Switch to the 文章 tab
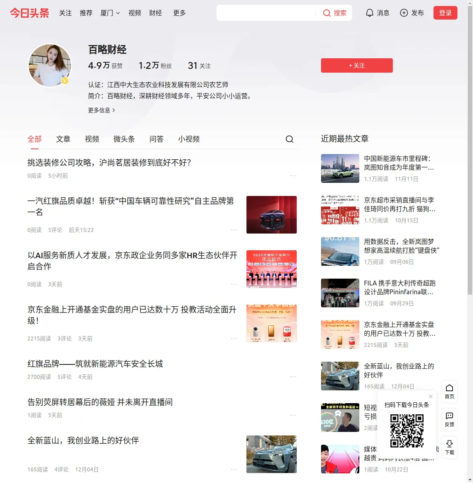The height and width of the screenshot is (483, 473). [63, 139]
